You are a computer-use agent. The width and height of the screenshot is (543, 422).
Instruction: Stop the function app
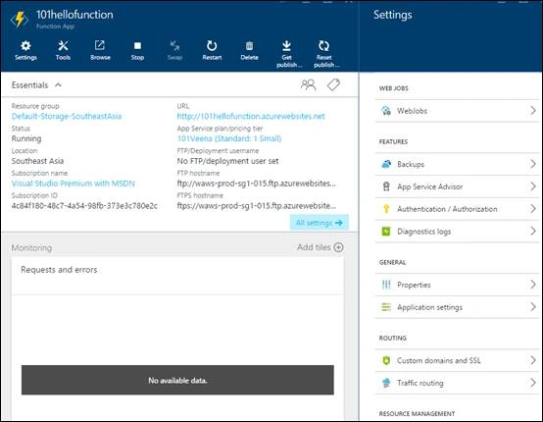point(137,51)
